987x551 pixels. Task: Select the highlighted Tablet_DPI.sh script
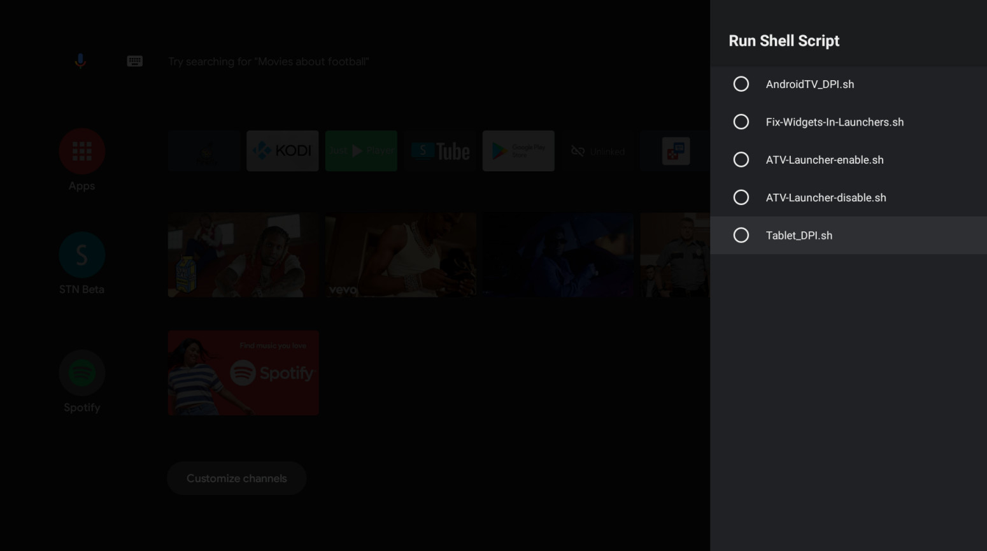coord(741,235)
